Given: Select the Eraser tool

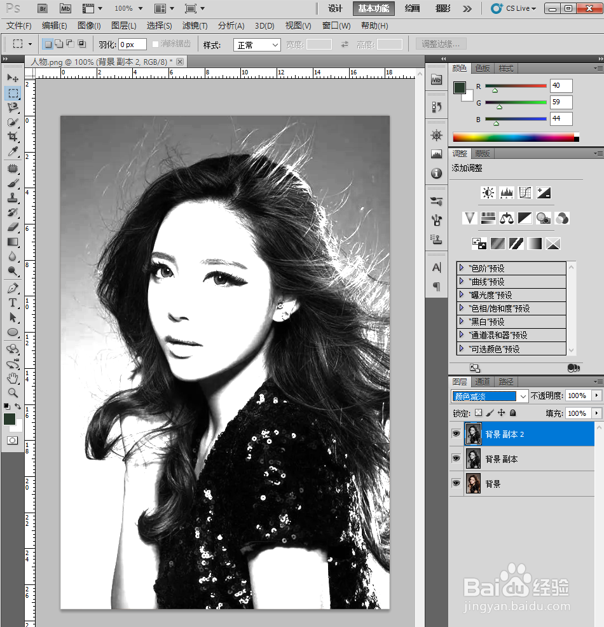Looking at the screenshot, I should (13, 227).
